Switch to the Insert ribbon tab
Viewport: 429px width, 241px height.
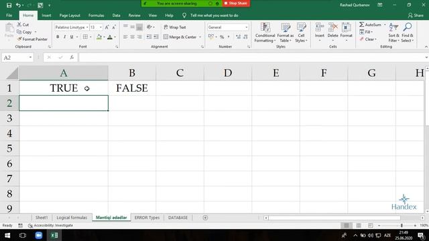[x=46, y=15]
